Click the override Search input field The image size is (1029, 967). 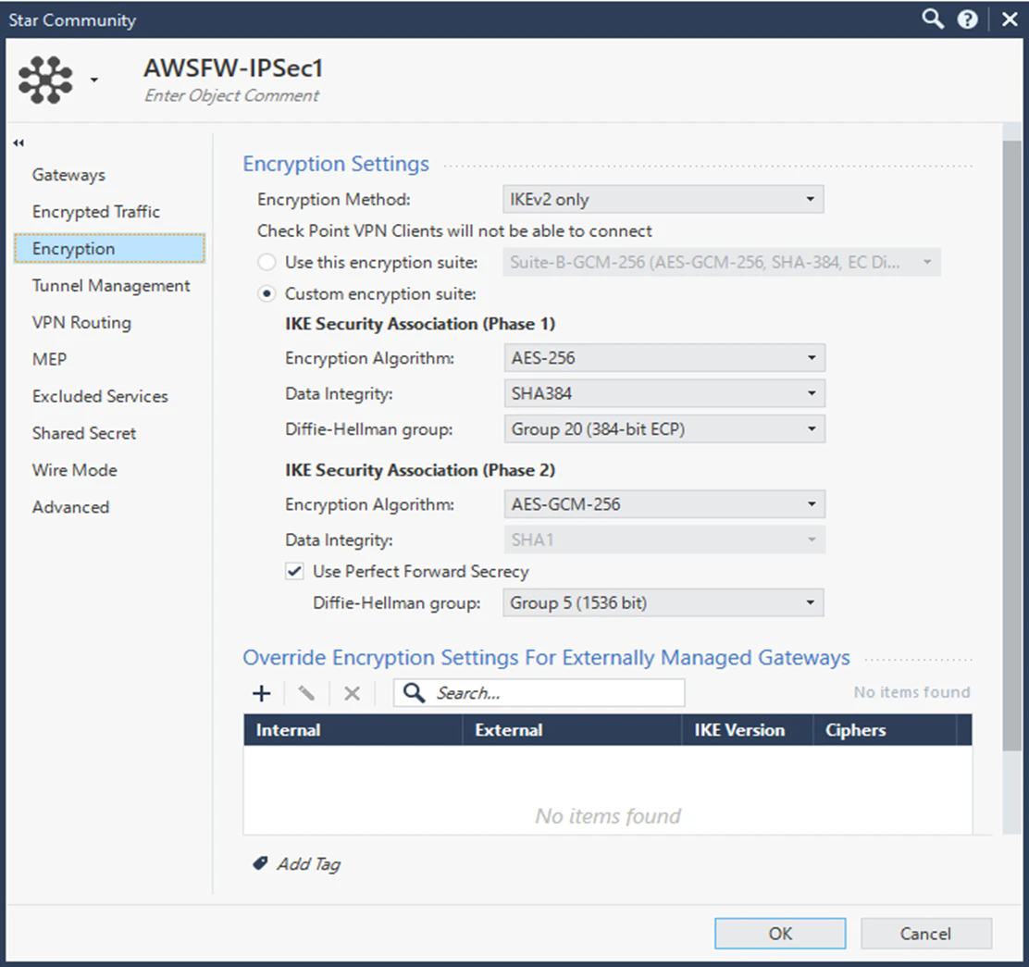point(539,693)
